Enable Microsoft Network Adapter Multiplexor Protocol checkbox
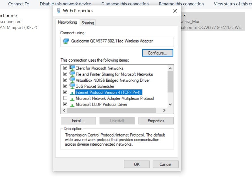This screenshot has width=252, height=191. pos(65,98)
